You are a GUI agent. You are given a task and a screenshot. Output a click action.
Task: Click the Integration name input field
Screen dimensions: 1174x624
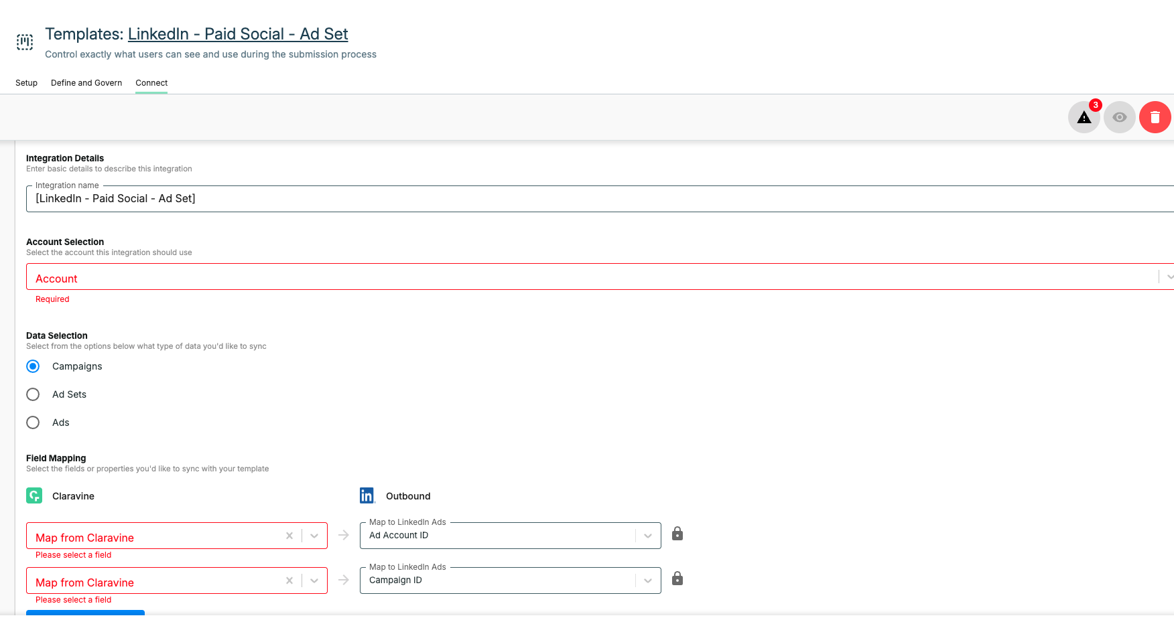point(600,199)
